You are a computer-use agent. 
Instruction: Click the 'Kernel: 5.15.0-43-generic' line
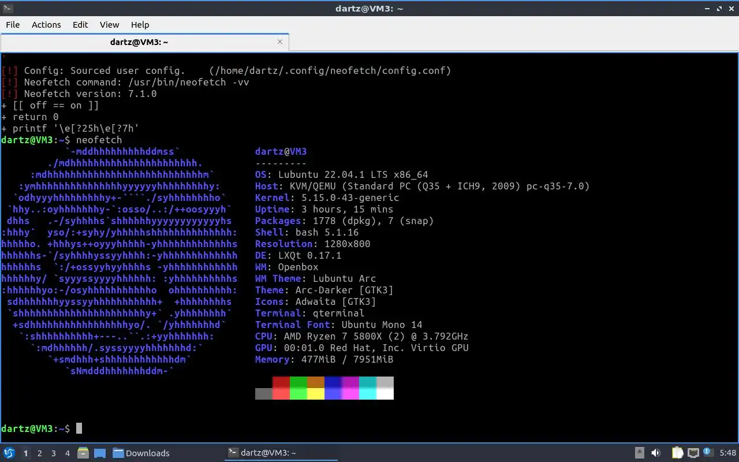tap(327, 198)
